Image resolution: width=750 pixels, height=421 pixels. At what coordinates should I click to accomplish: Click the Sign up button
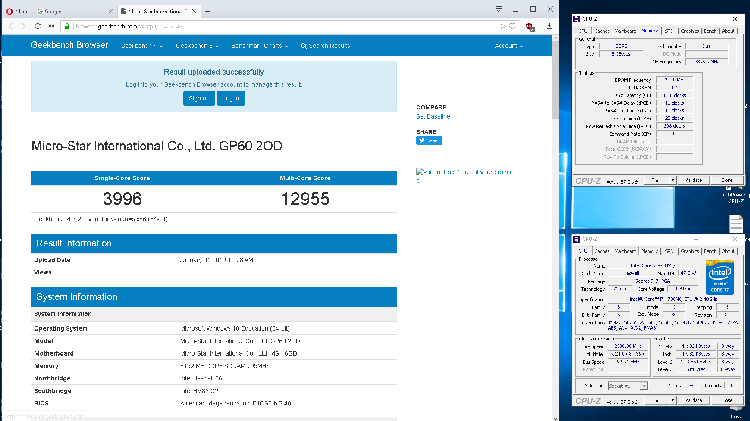pos(199,98)
